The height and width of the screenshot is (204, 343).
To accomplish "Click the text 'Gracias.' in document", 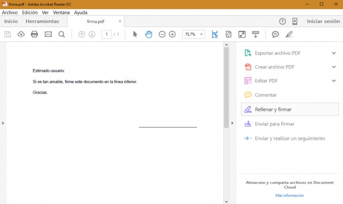I will click(x=40, y=92).
